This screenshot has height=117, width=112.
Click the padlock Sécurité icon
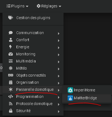11,111
